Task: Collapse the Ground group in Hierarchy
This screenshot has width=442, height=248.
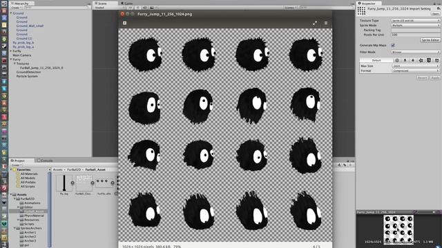Action: [11, 13]
